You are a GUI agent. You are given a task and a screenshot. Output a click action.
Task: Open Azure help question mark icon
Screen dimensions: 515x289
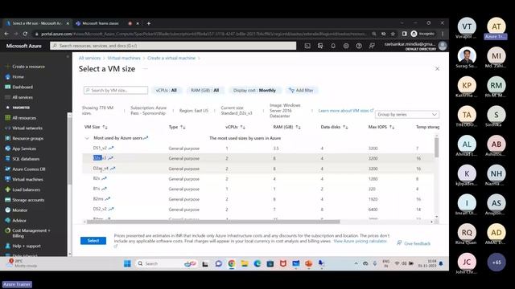pos(359,46)
